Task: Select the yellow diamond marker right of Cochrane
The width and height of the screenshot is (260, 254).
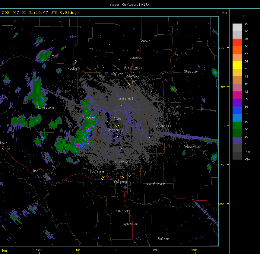Action: [103, 178]
